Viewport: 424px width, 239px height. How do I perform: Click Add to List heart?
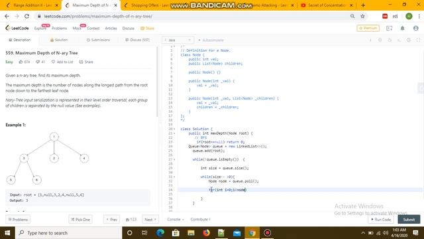coord(62,62)
